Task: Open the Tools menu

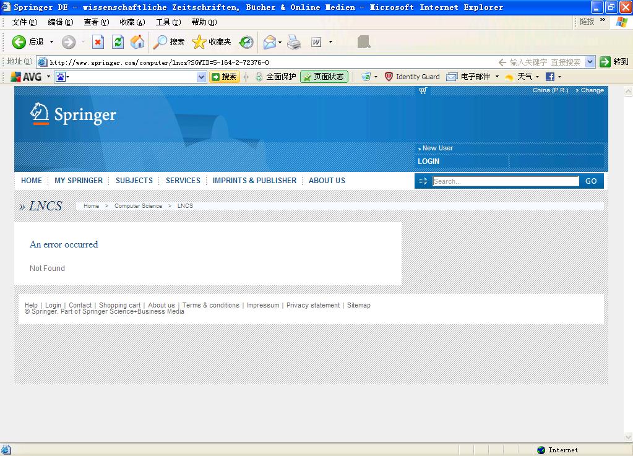Action: [168, 22]
